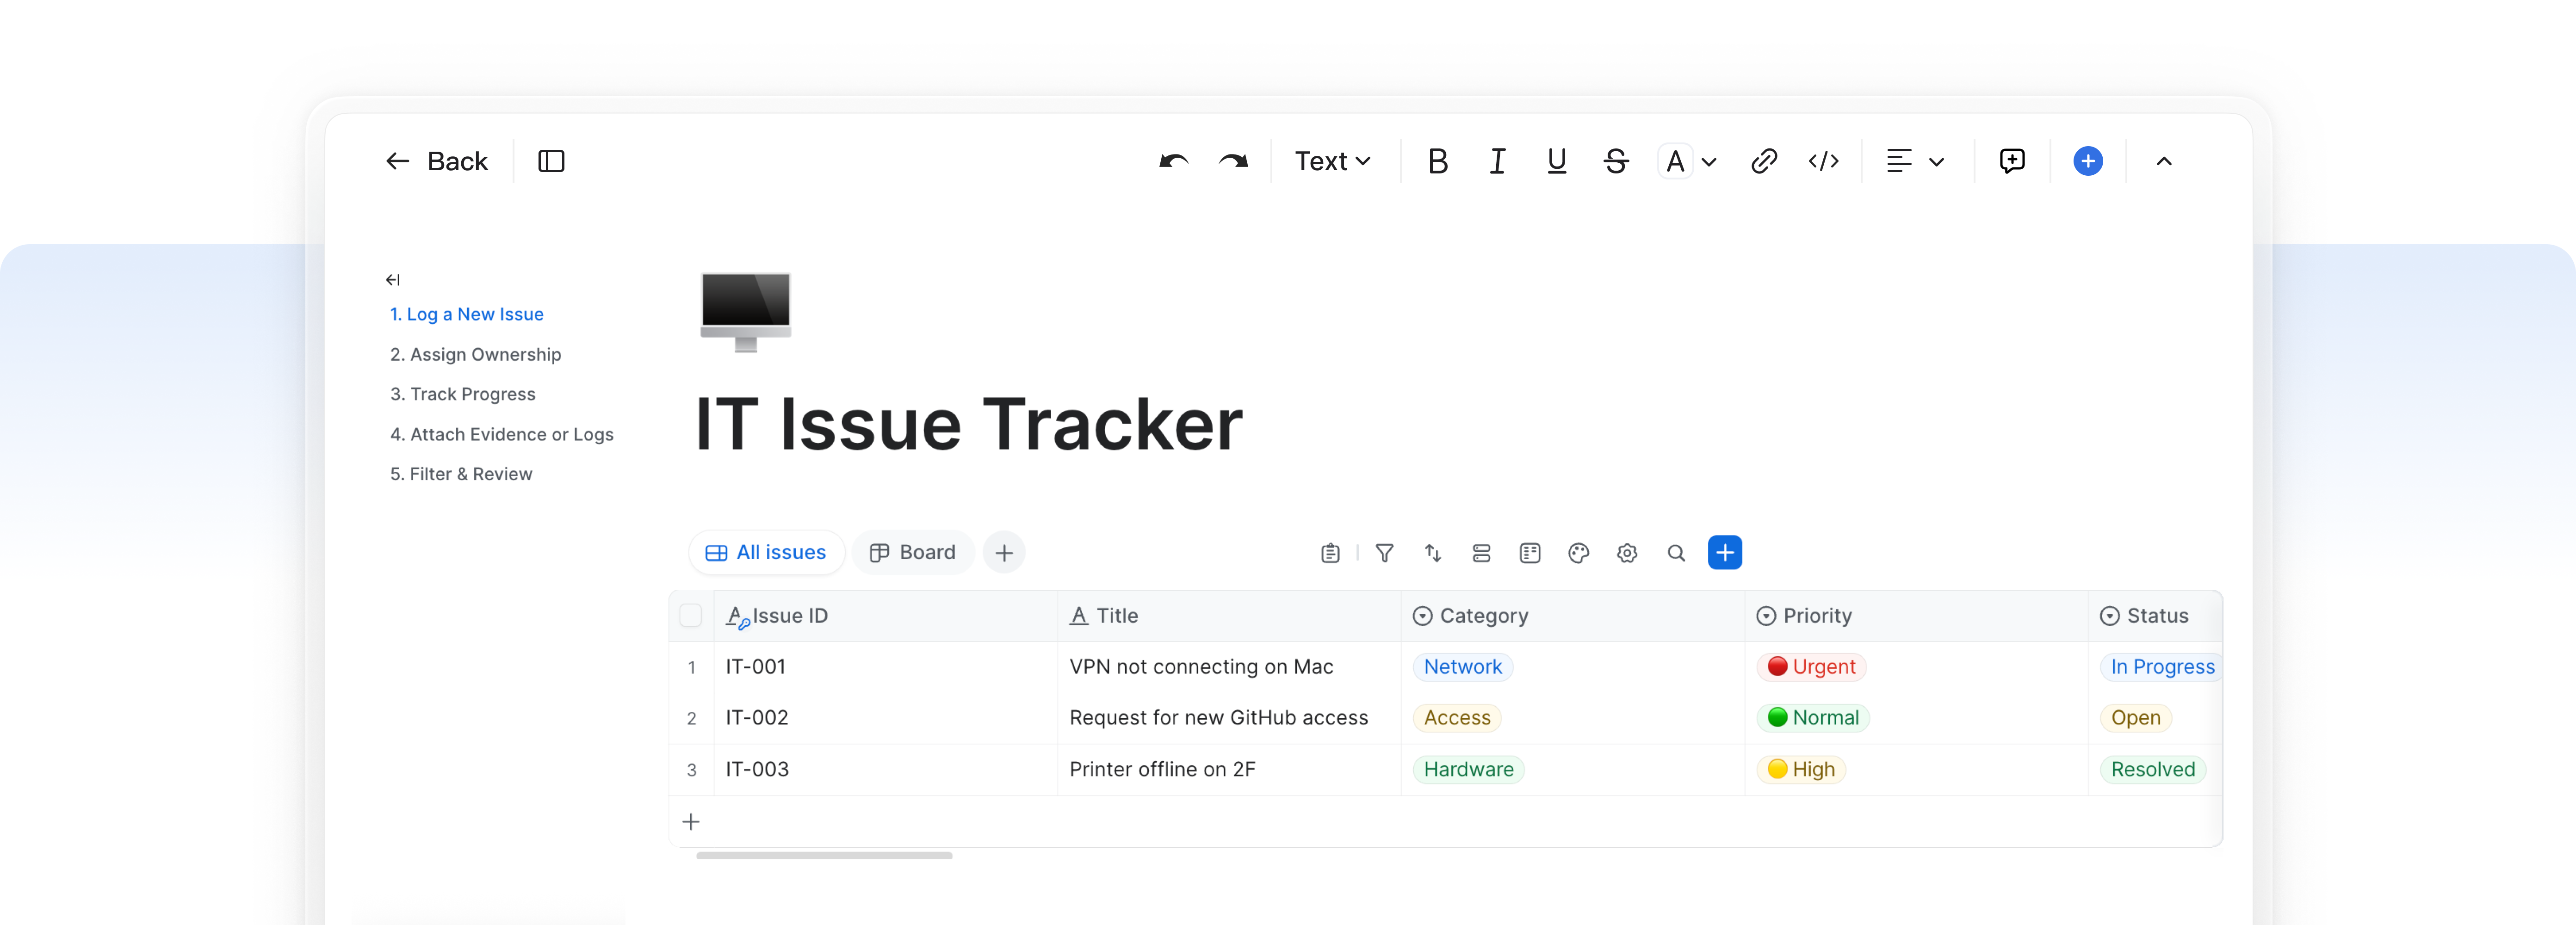The image size is (2576, 925).
Task: Open the Text style dropdown
Action: tap(1332, 161)
